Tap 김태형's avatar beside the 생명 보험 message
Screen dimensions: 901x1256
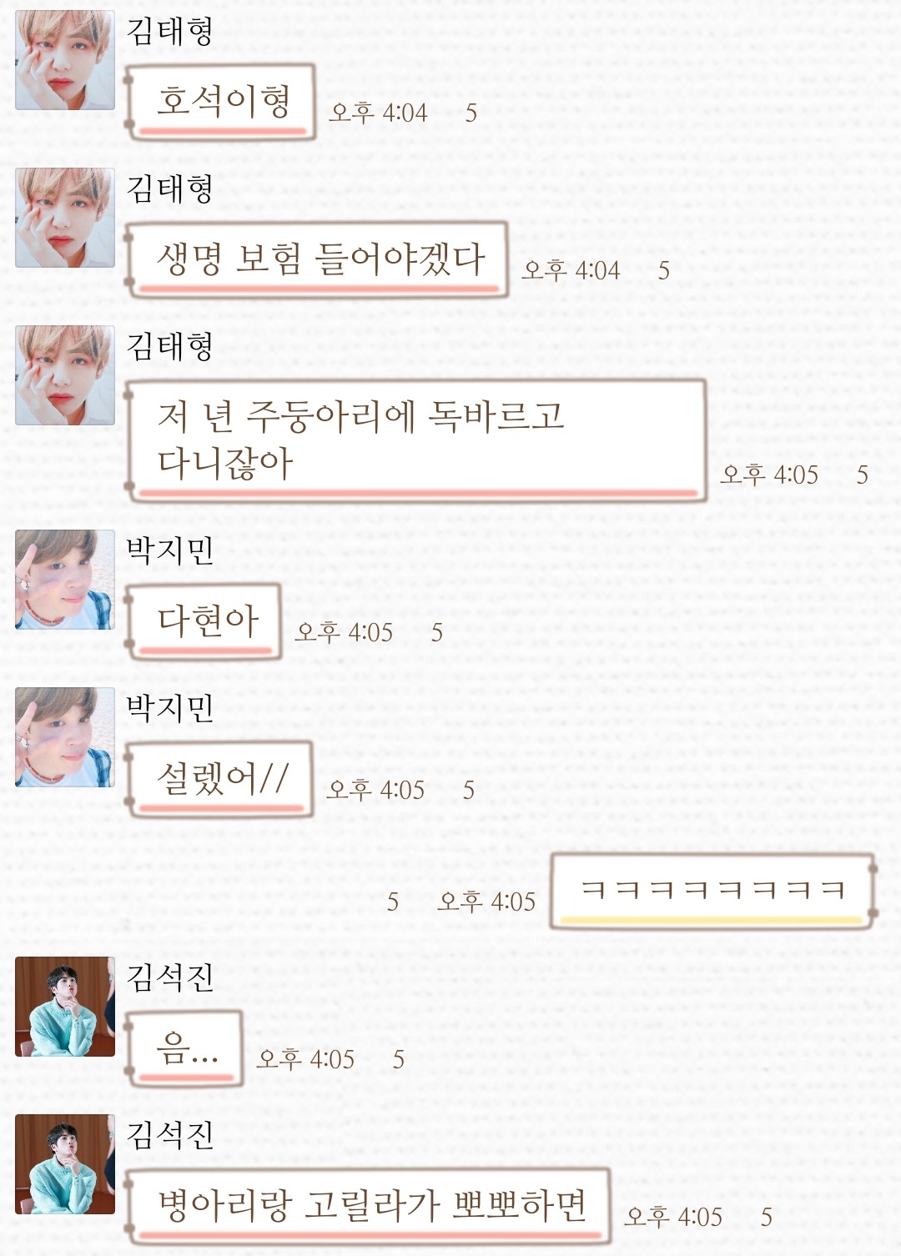(65, 218)
